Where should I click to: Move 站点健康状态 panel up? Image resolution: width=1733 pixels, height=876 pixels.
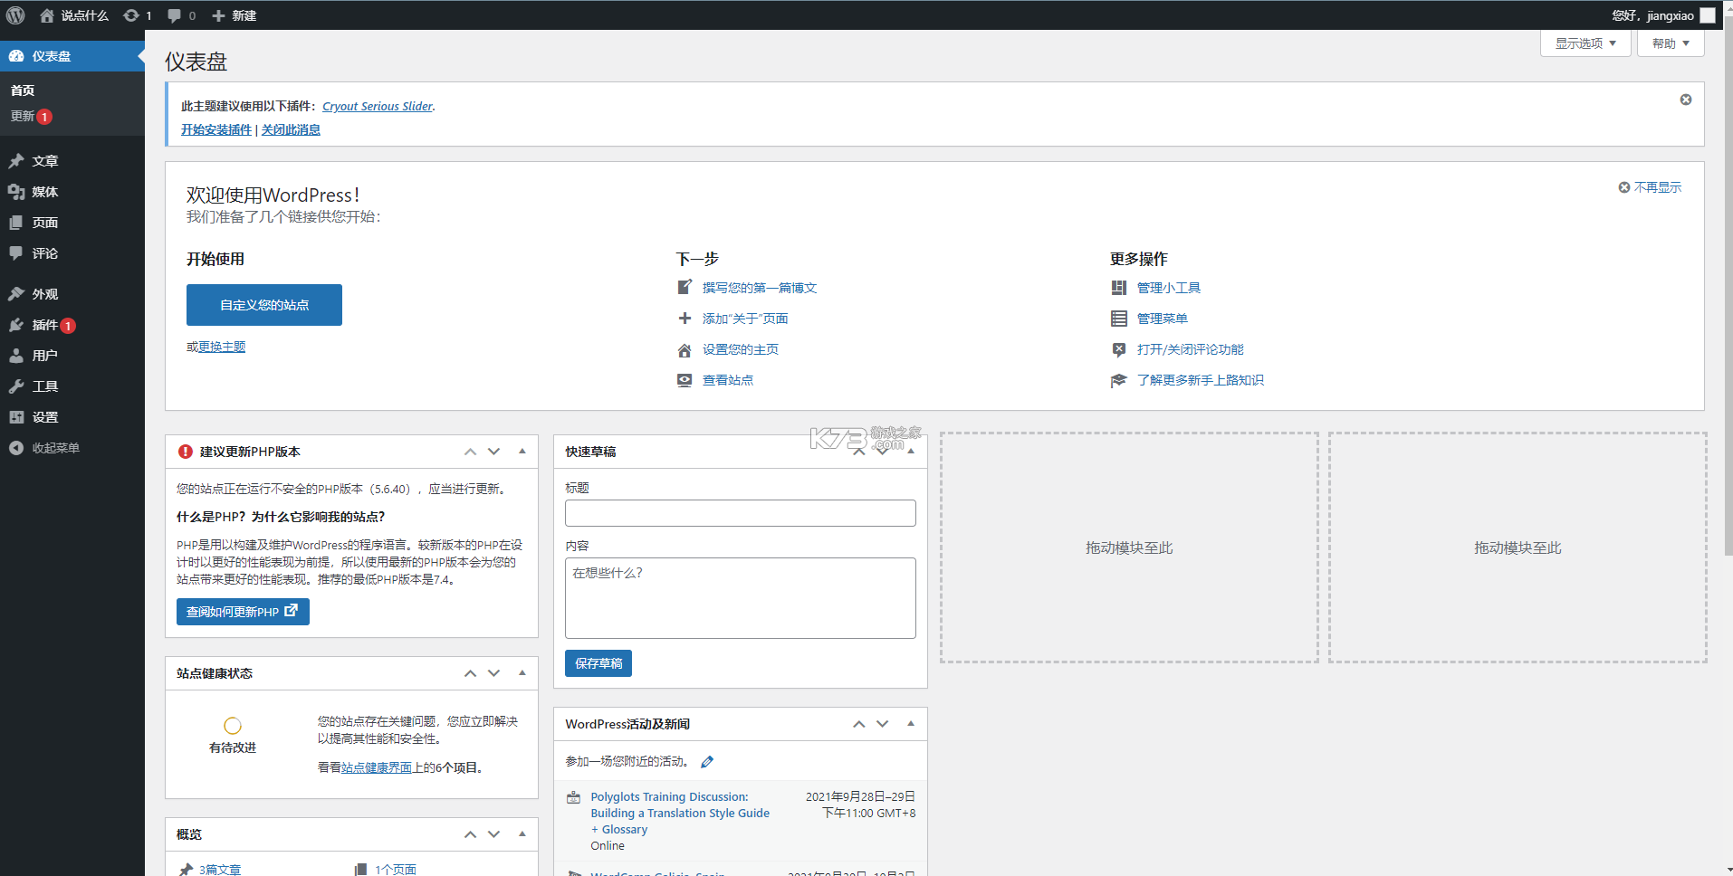coord(470,673)
